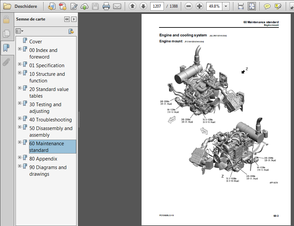Image resolution: width=294 pixels, height=226 pixels.
Task: Add a sticky note comment
Action: coord(267,6)
